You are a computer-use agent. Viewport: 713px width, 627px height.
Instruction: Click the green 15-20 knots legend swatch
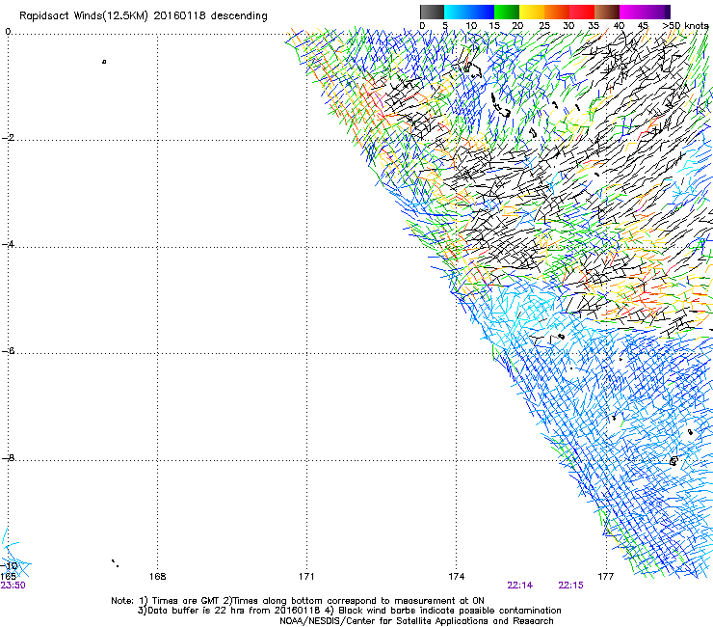(x=507, y=12)
